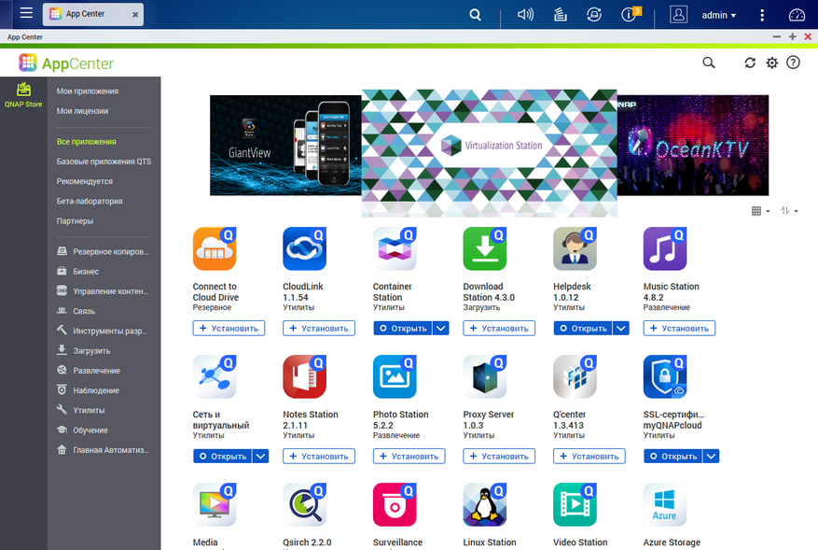Open the dashboard gauge icon
The width and height of the screenshot is (818, 550).
[797, 15]
